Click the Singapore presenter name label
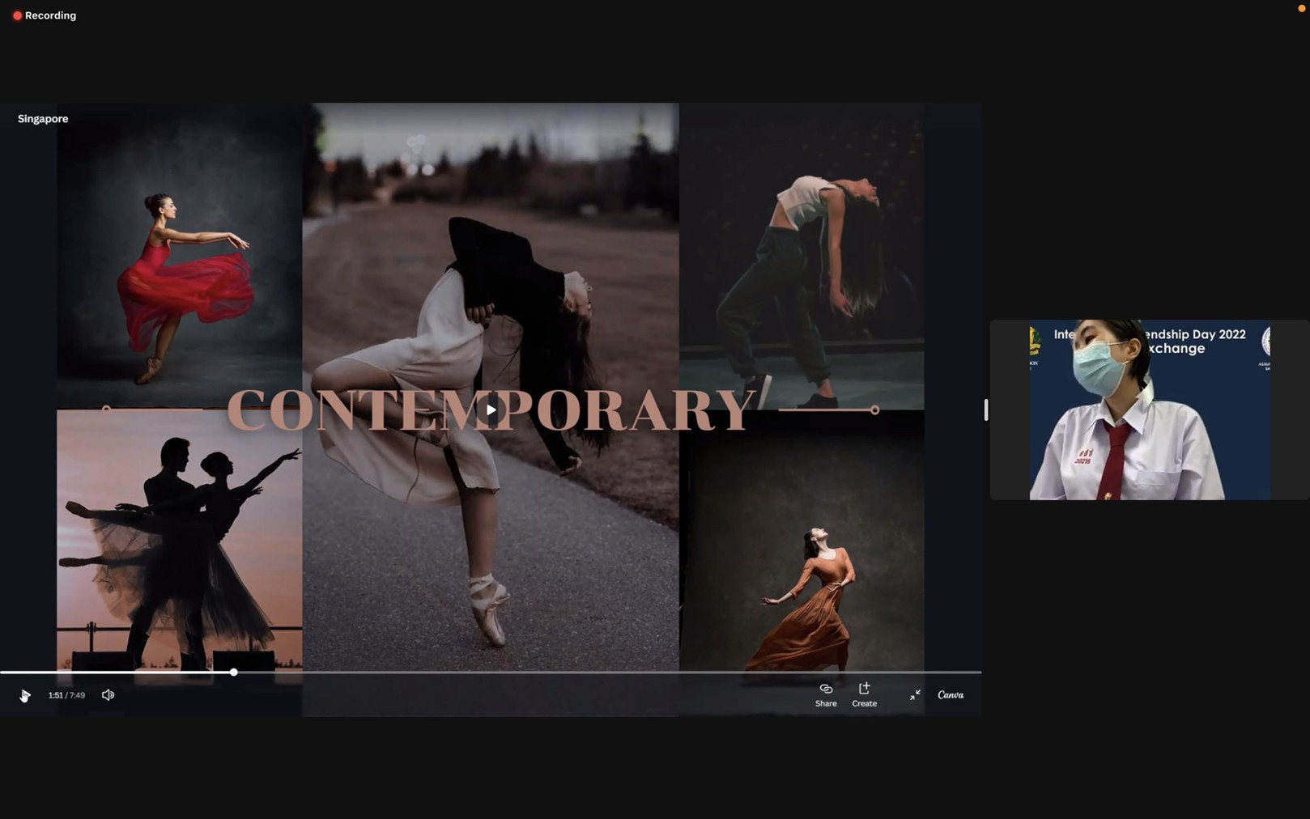This screenshot has width=1310, height=819. (x=43, y=119)
